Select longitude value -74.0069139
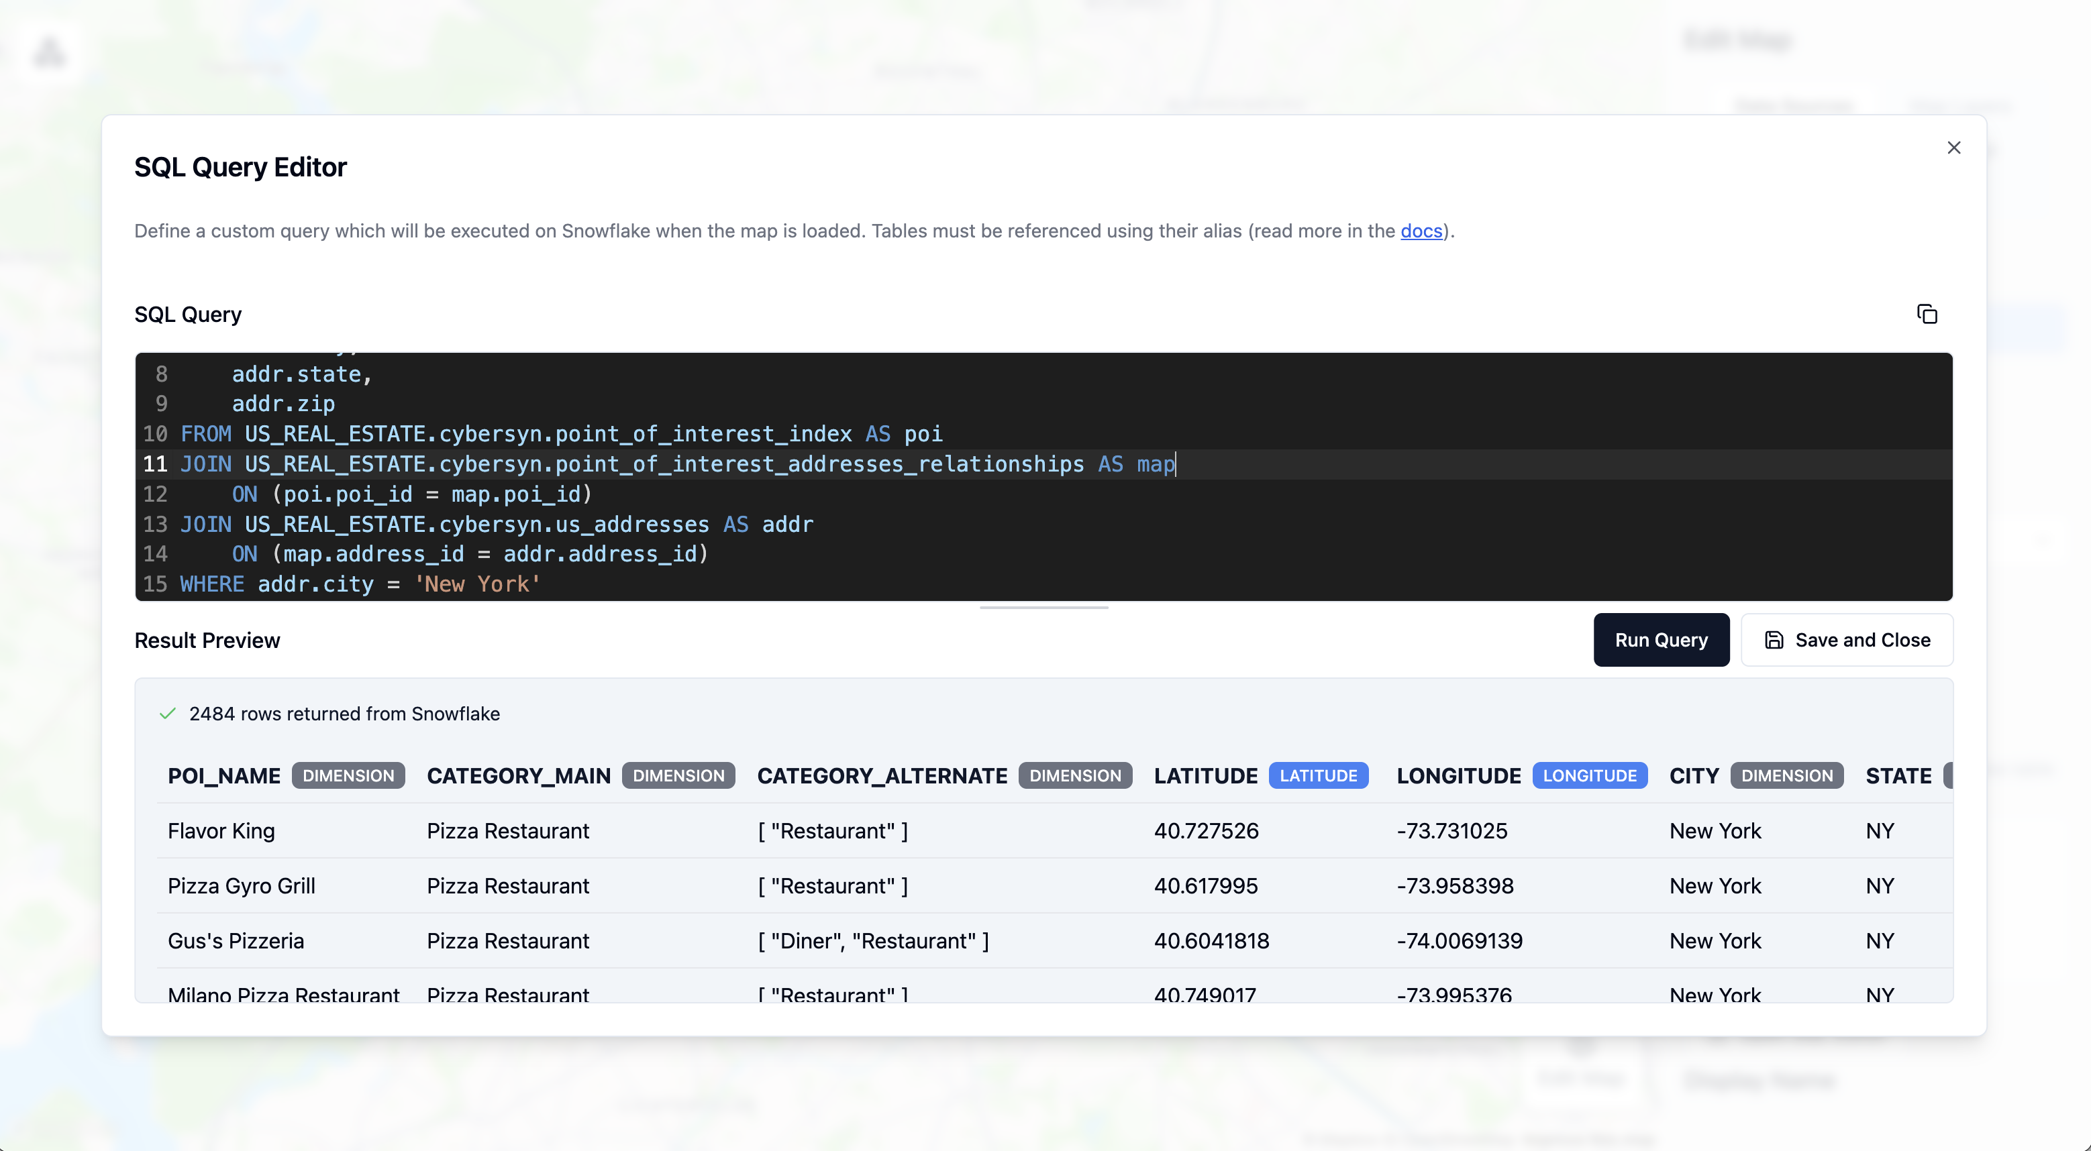Viewport: 2091px width, 1151px height. point(1460,941)
